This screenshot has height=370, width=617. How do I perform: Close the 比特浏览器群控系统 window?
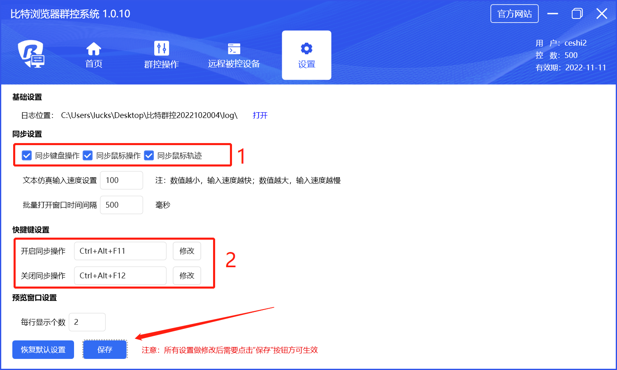point(602,14)
